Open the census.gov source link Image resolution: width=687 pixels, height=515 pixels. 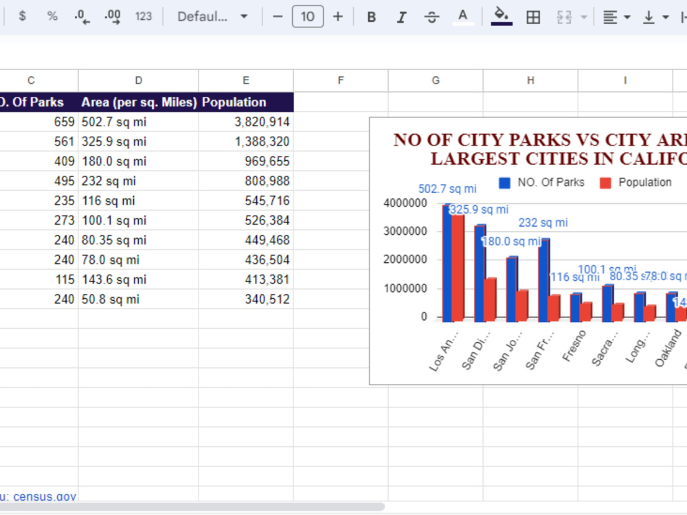pos(44,496)
